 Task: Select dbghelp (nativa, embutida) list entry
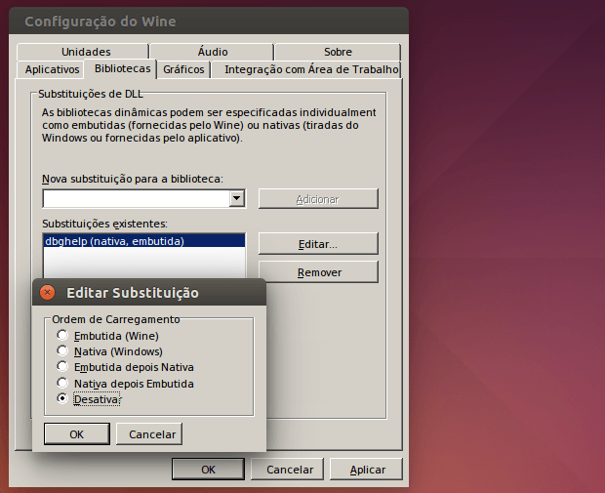coord(143,241)
